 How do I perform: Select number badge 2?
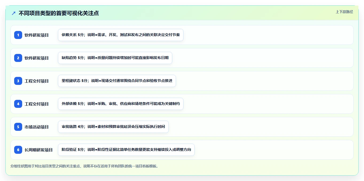pyautogui.click(x=18, y=58)
